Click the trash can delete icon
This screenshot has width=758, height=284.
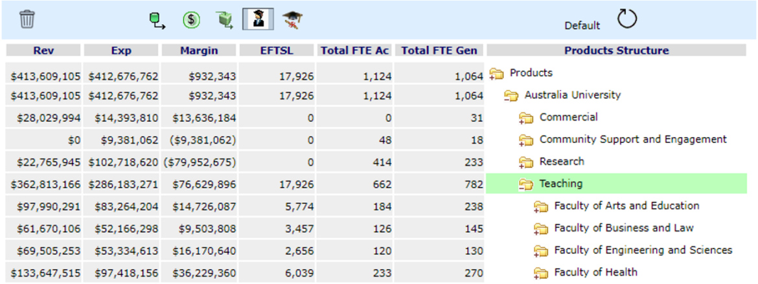27,19
